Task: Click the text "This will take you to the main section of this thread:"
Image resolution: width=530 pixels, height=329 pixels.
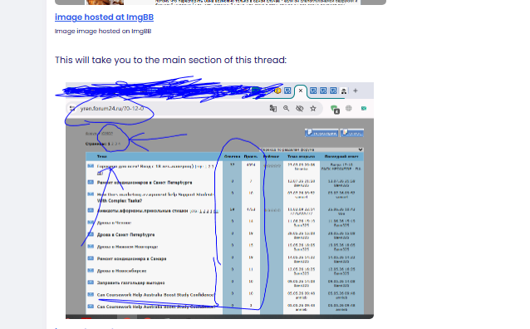Action: point(170,60)
